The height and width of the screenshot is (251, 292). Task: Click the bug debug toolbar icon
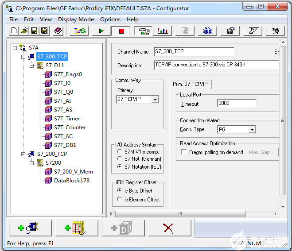click(276, 31)
